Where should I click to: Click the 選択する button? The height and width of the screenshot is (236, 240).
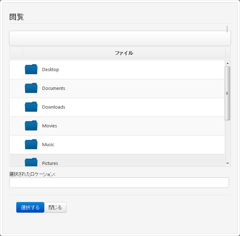30,207
